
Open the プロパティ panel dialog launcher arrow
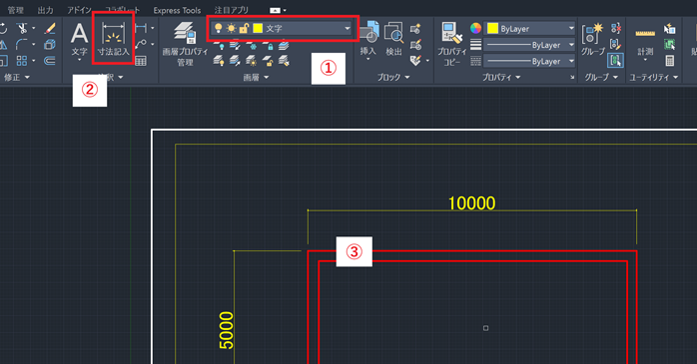pyautogui.click(x=572, y=78)
